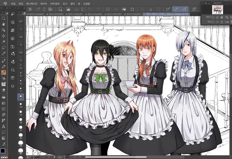Open the 편집 menu

pyautogui.click(x=21, y=4)
